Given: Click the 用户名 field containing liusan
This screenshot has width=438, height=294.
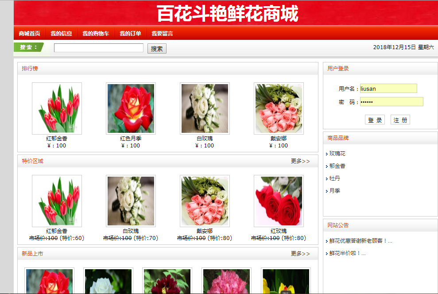Looking at the screenshot, I should pyautogui.click(x=388, y=89).
